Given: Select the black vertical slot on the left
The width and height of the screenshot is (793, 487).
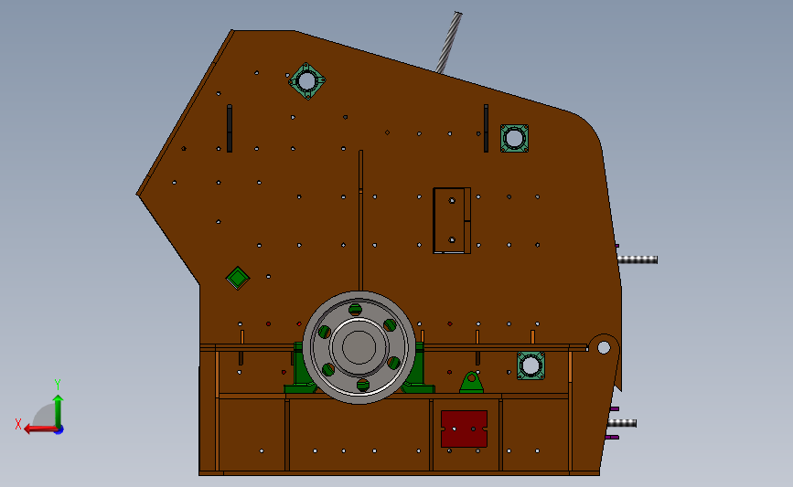Looking at the screenshot, I should (230, 128).
